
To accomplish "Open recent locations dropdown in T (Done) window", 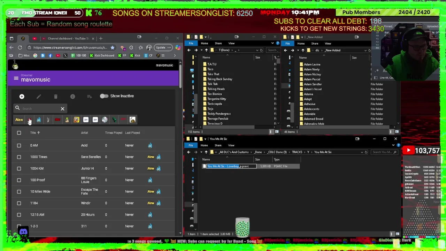I will [201, 50].
